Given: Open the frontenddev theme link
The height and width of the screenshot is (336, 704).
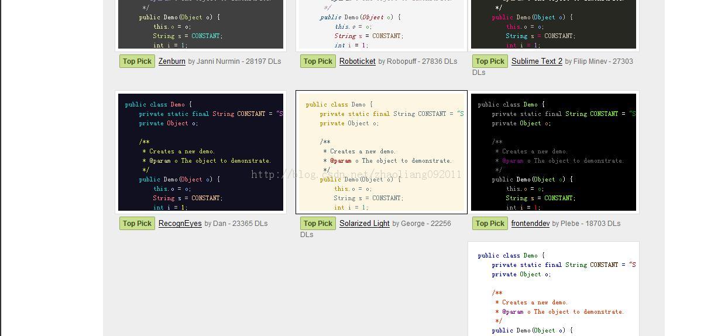Looking at the screenshot, I should pos(530,224).
